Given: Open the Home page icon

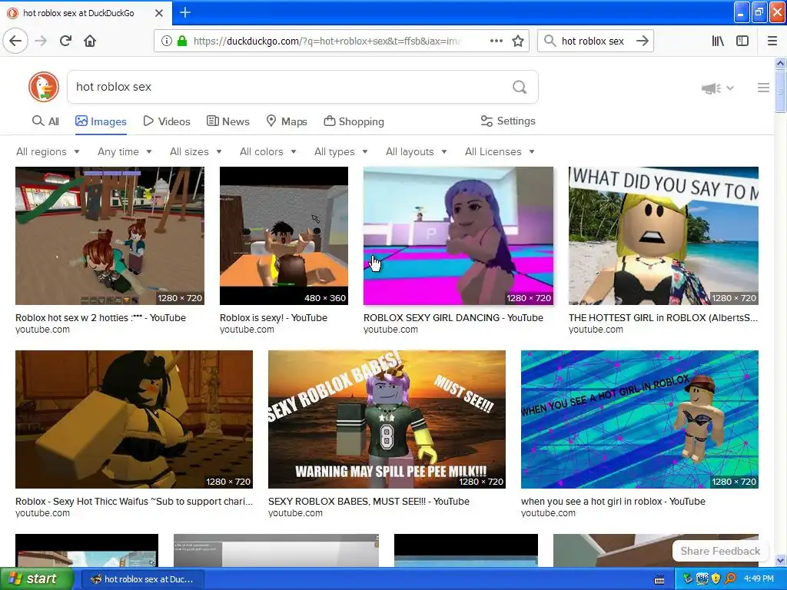Looking at the screenshot, I should [x=90, y=41].
